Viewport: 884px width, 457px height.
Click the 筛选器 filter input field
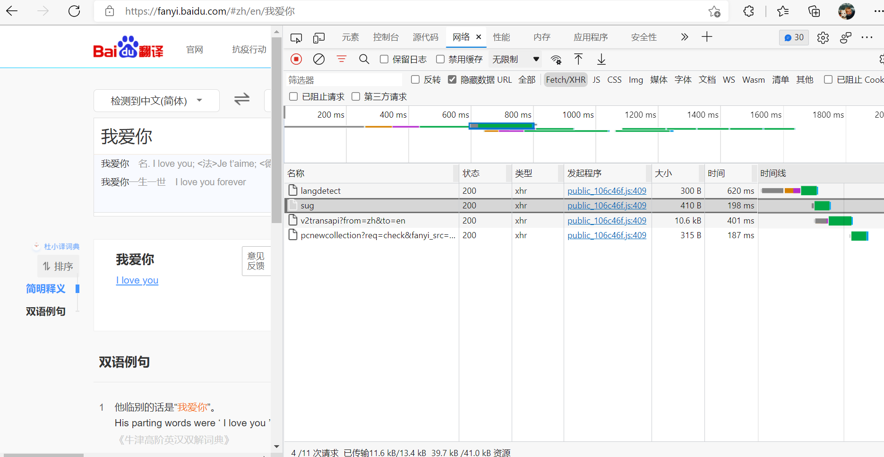(344, 80)
